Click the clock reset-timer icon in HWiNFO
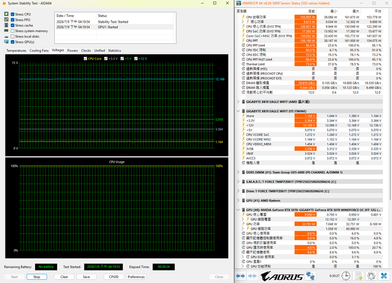This screenshot has width=392, height=283. [x=346, y=276]
